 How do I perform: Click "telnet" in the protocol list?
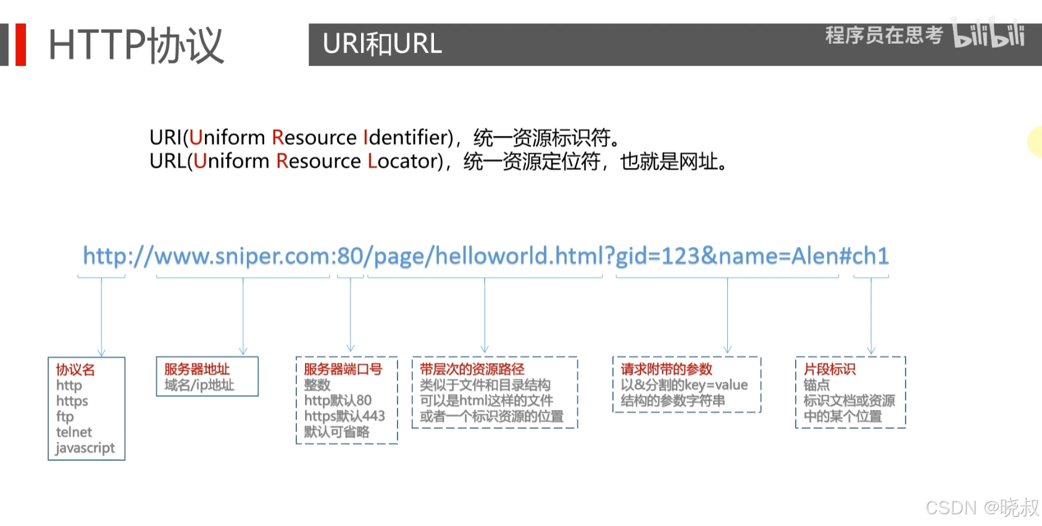(x=73, y=432)
